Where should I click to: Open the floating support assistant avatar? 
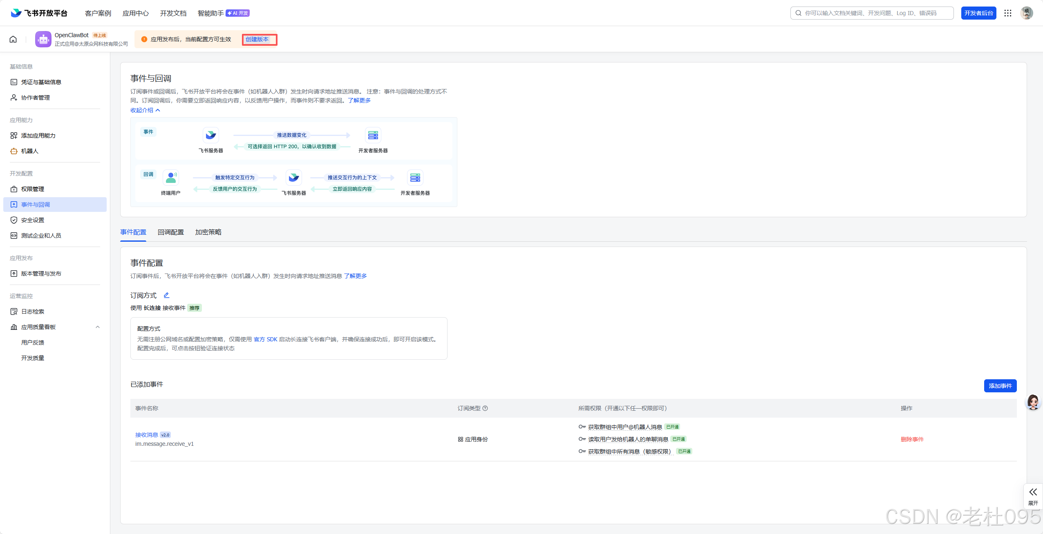(x=1033, y=402)
